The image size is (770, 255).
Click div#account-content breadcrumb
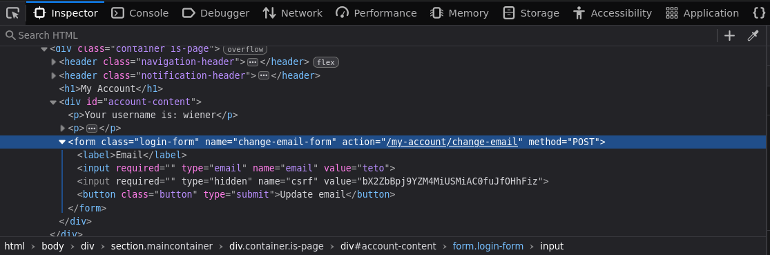click(388, 246)
